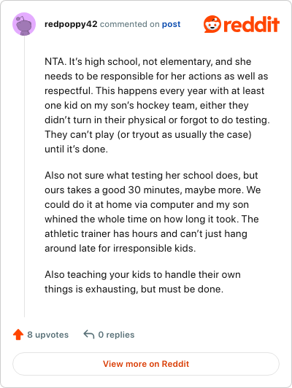
Task: Click the "8 upvotes" count
Action: 47,335
